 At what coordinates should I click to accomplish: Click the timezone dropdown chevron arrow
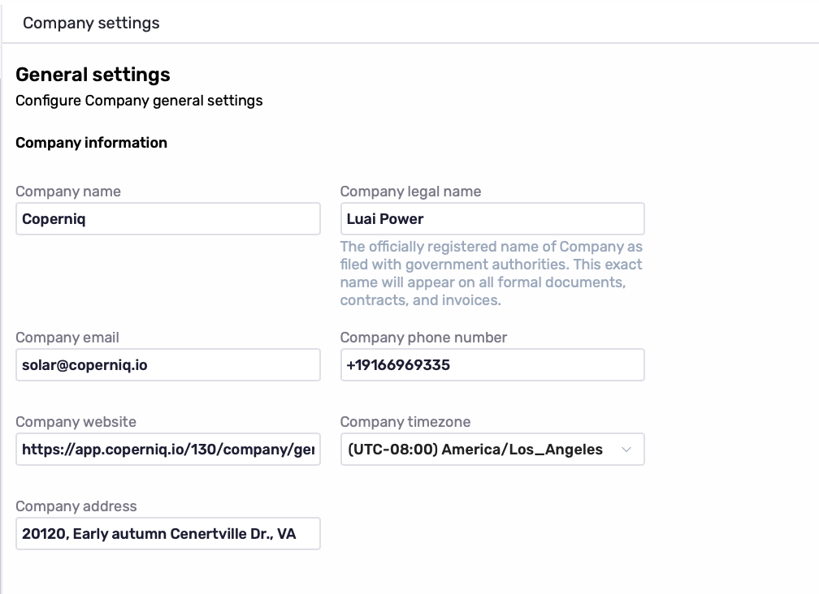click(x=626, y=450)
